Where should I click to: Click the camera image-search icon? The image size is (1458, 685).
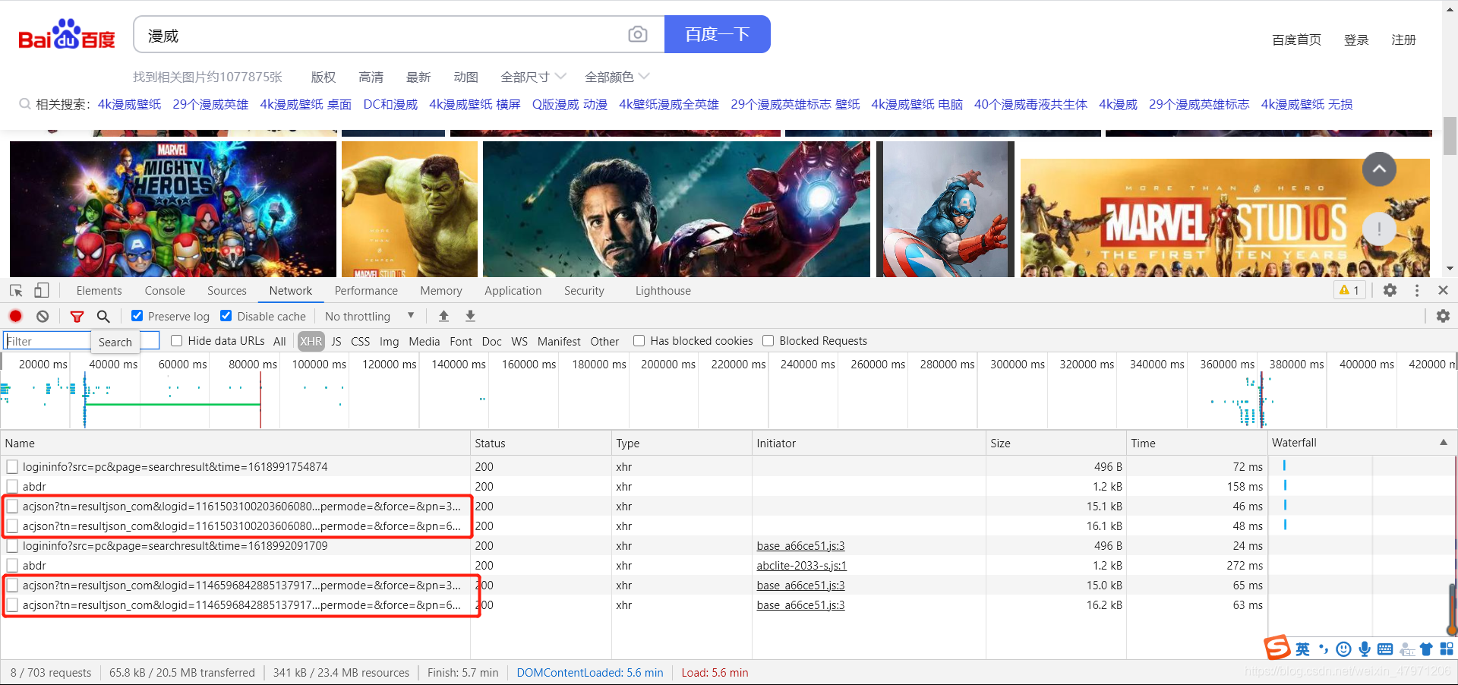click(638, 34)
